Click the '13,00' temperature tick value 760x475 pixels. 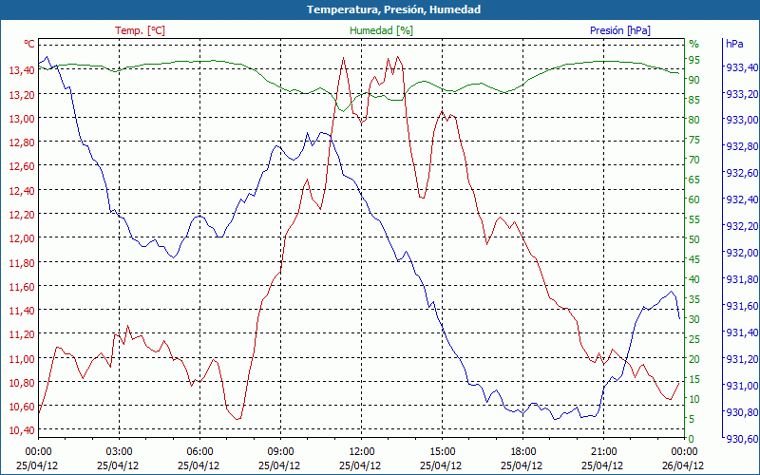pos(21,118)
